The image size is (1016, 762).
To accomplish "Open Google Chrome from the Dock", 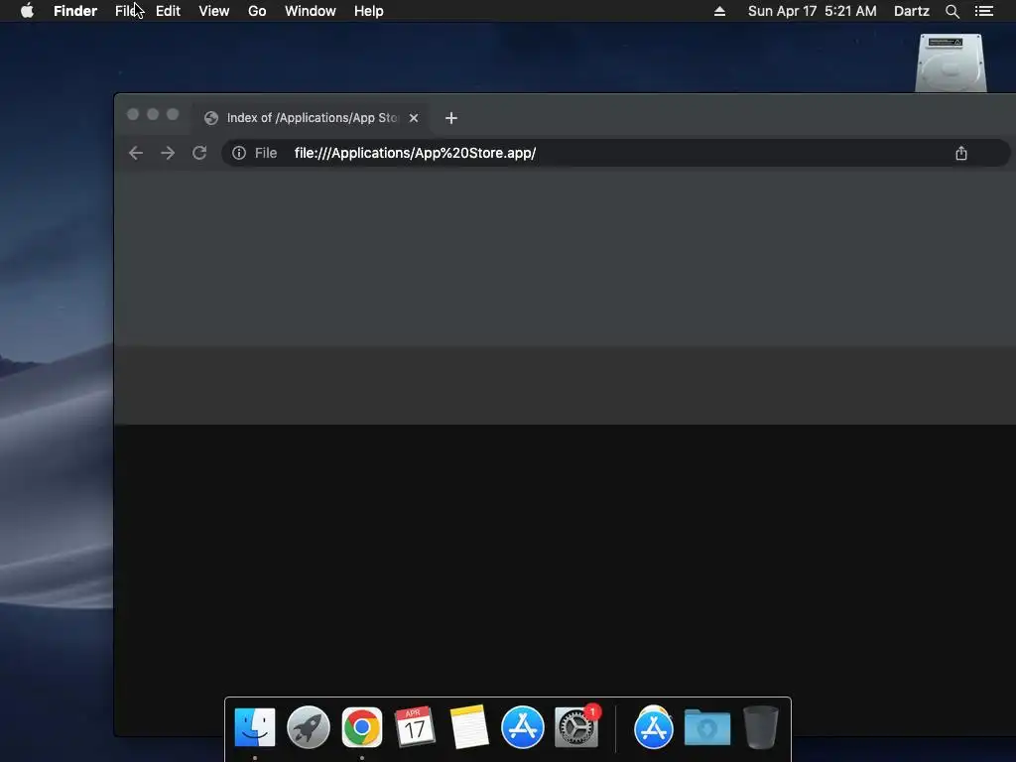I will point(361,727).
